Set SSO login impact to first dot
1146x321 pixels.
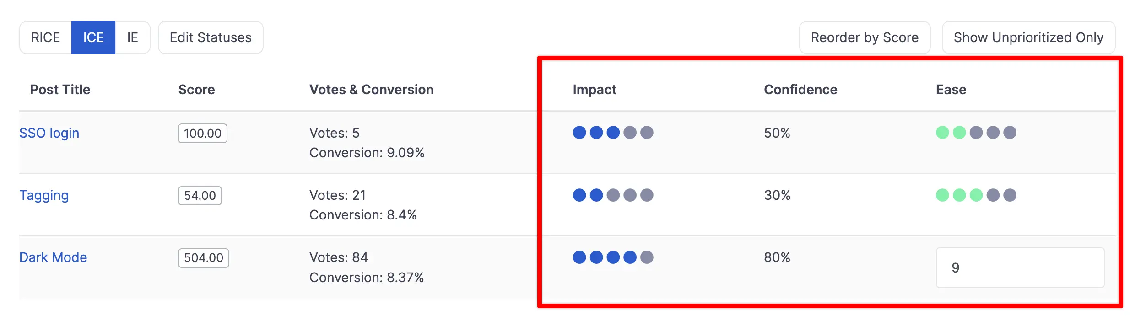click(579, 133)
